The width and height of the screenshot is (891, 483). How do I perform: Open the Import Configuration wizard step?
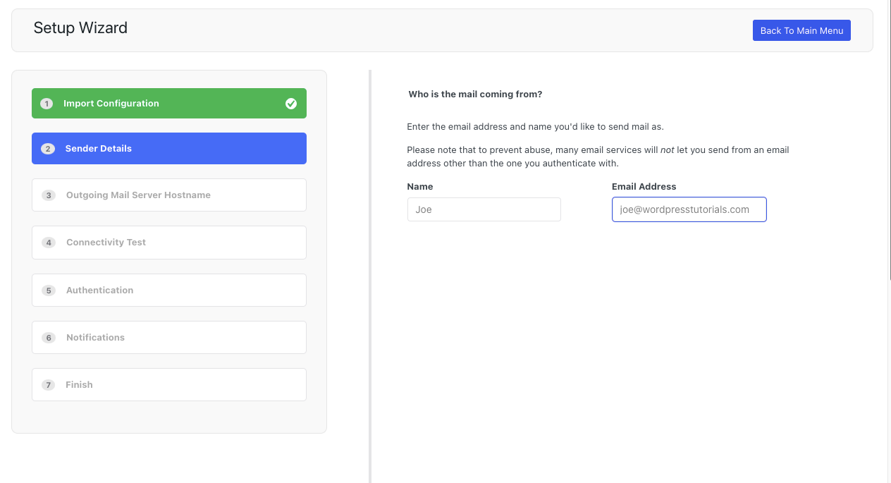click(168, 103)
